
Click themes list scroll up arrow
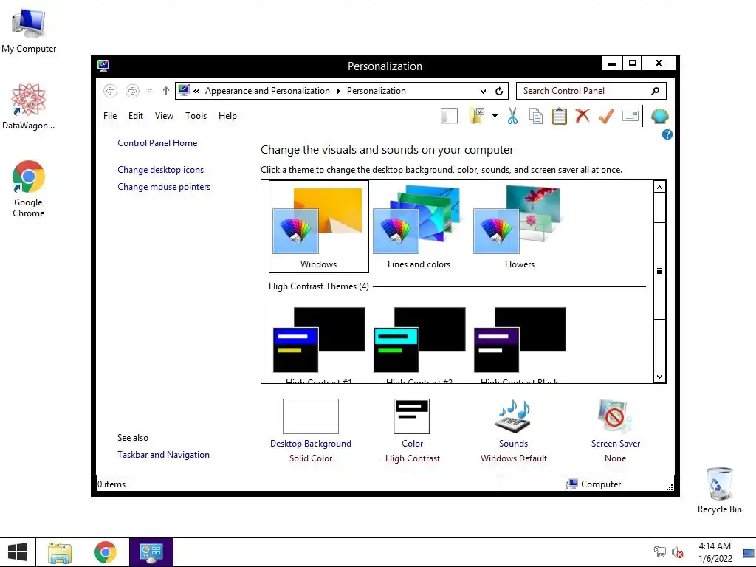click(659, 187)
